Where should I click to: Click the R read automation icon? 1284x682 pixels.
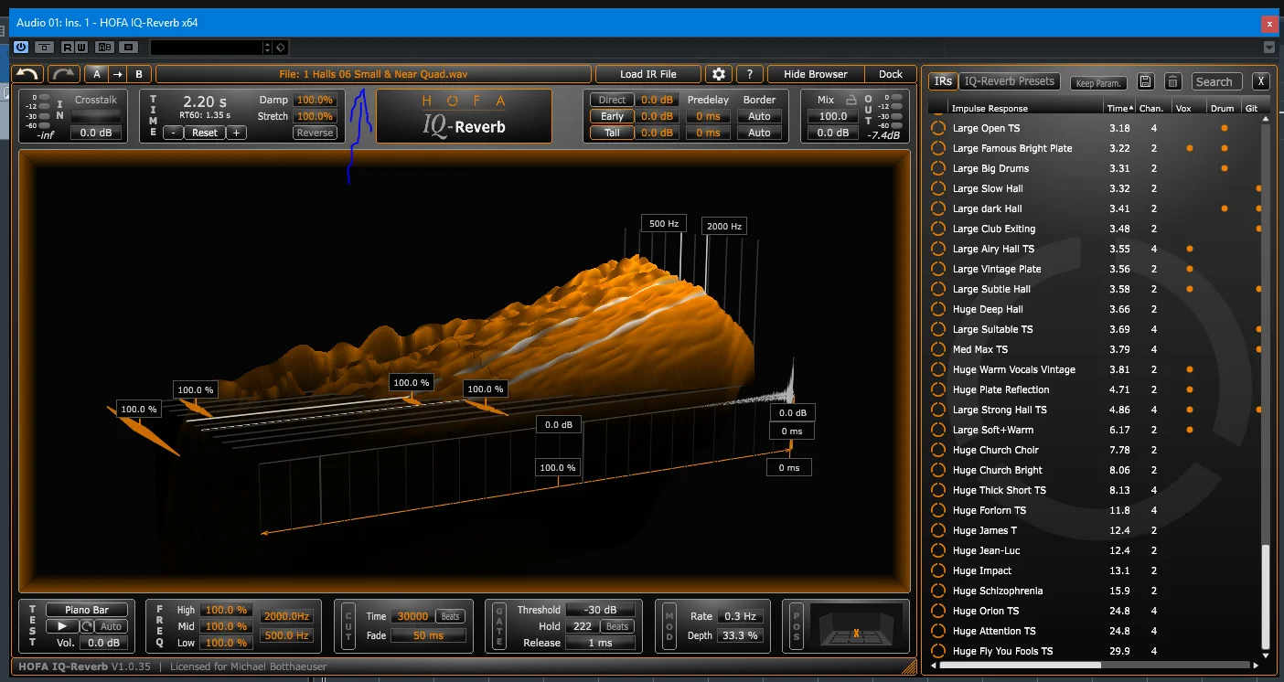pos(70,47)
